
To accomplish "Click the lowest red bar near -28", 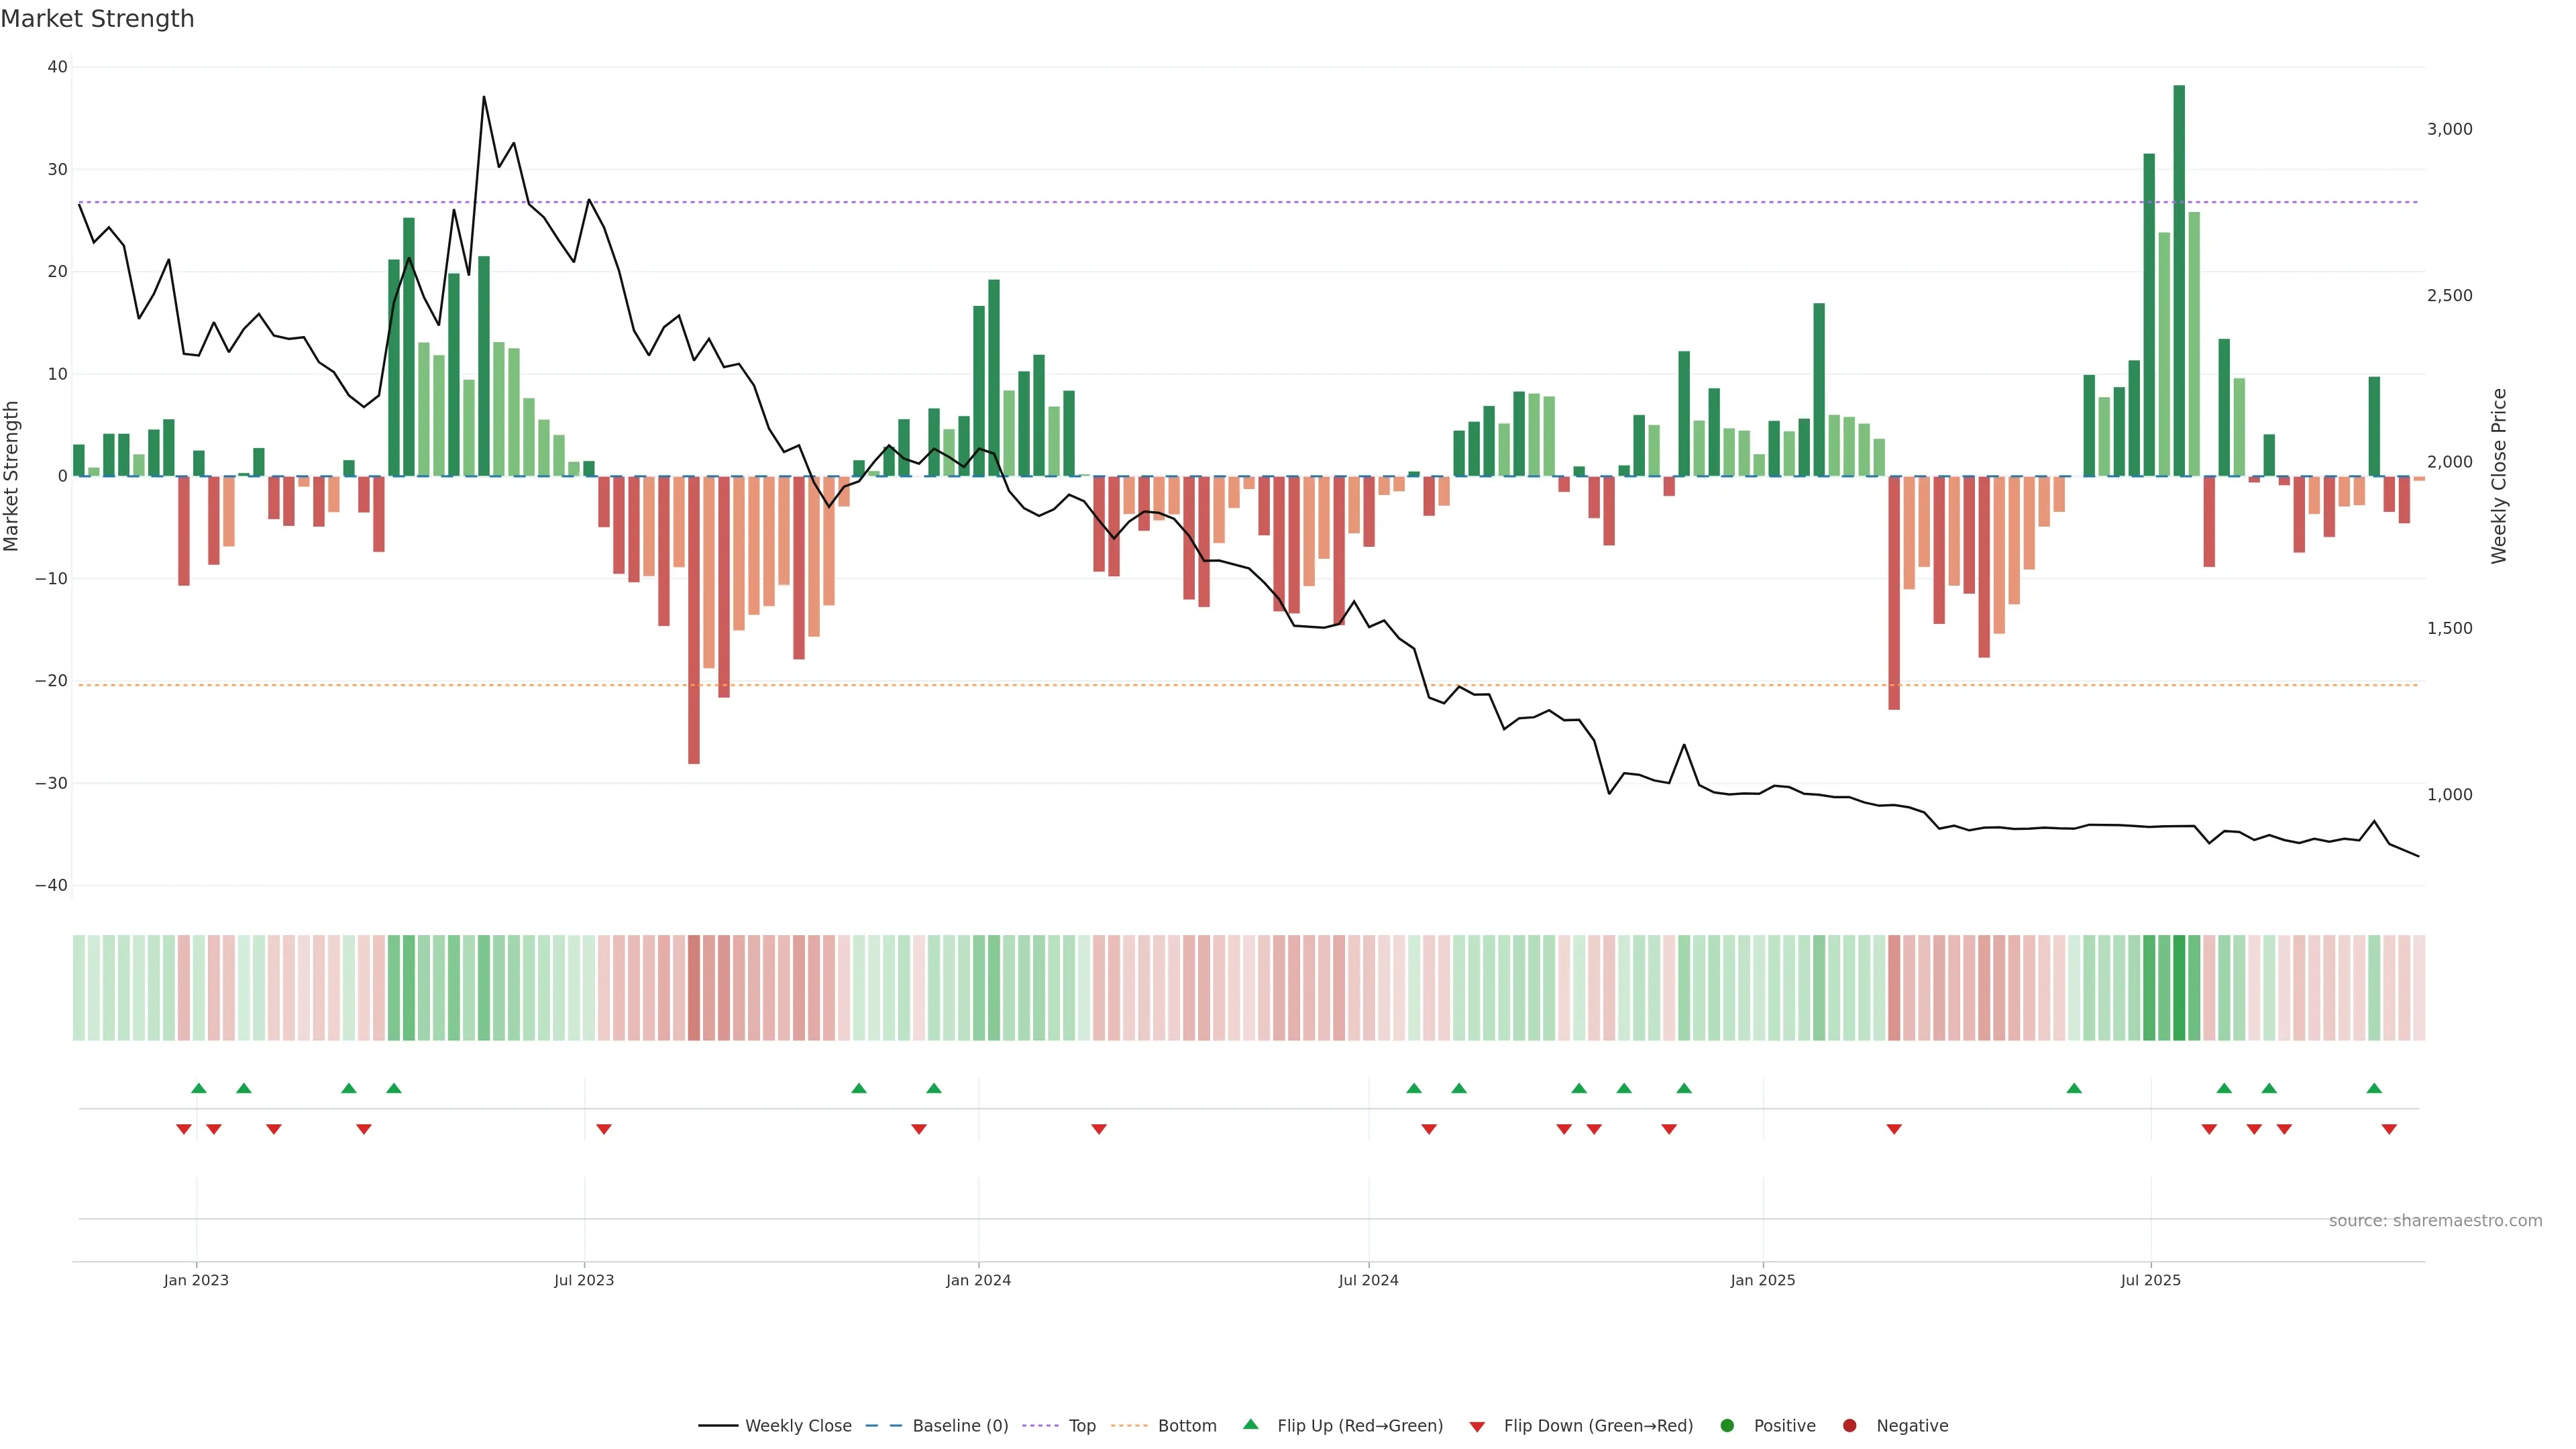I will 694,620.
